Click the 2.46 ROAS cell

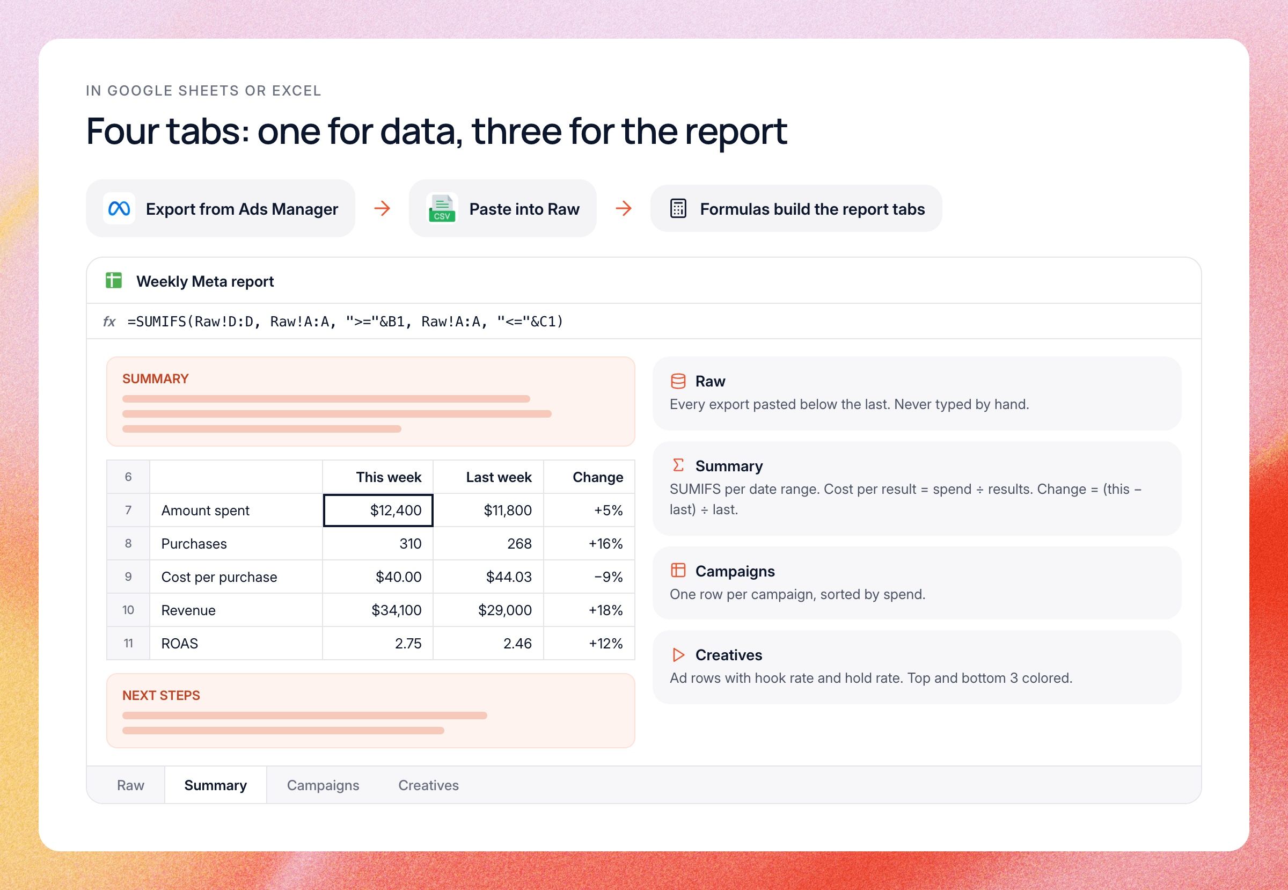point(488,644)
